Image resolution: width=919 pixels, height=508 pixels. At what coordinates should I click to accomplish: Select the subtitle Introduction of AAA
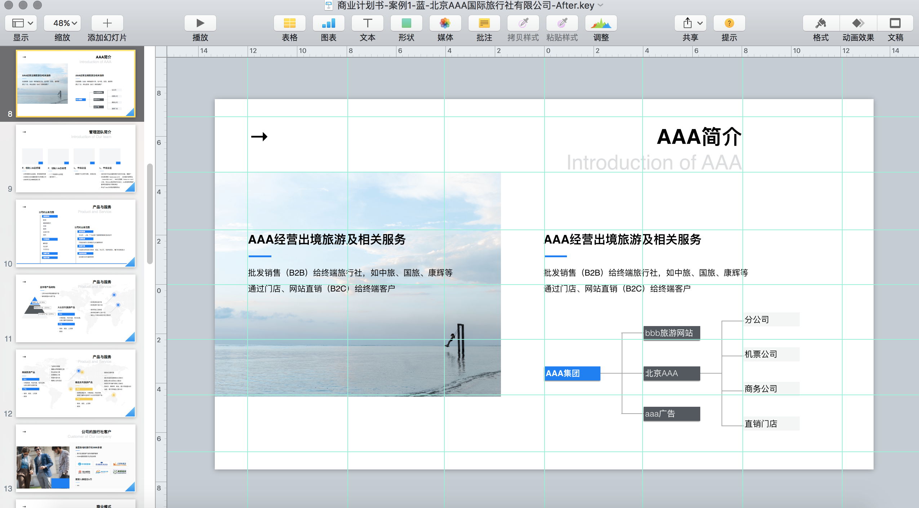coord(654,162)
